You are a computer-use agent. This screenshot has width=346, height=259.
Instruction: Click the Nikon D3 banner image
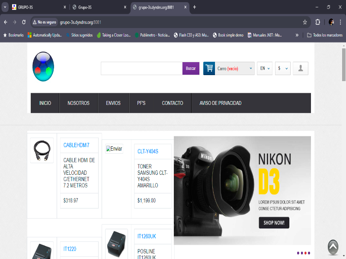(x=242, y=190)
